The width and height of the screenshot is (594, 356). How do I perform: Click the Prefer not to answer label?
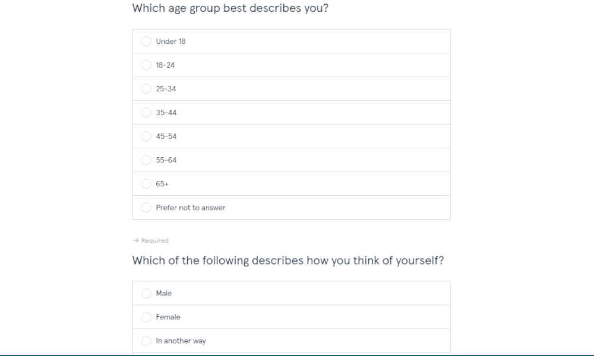[191, 207]
